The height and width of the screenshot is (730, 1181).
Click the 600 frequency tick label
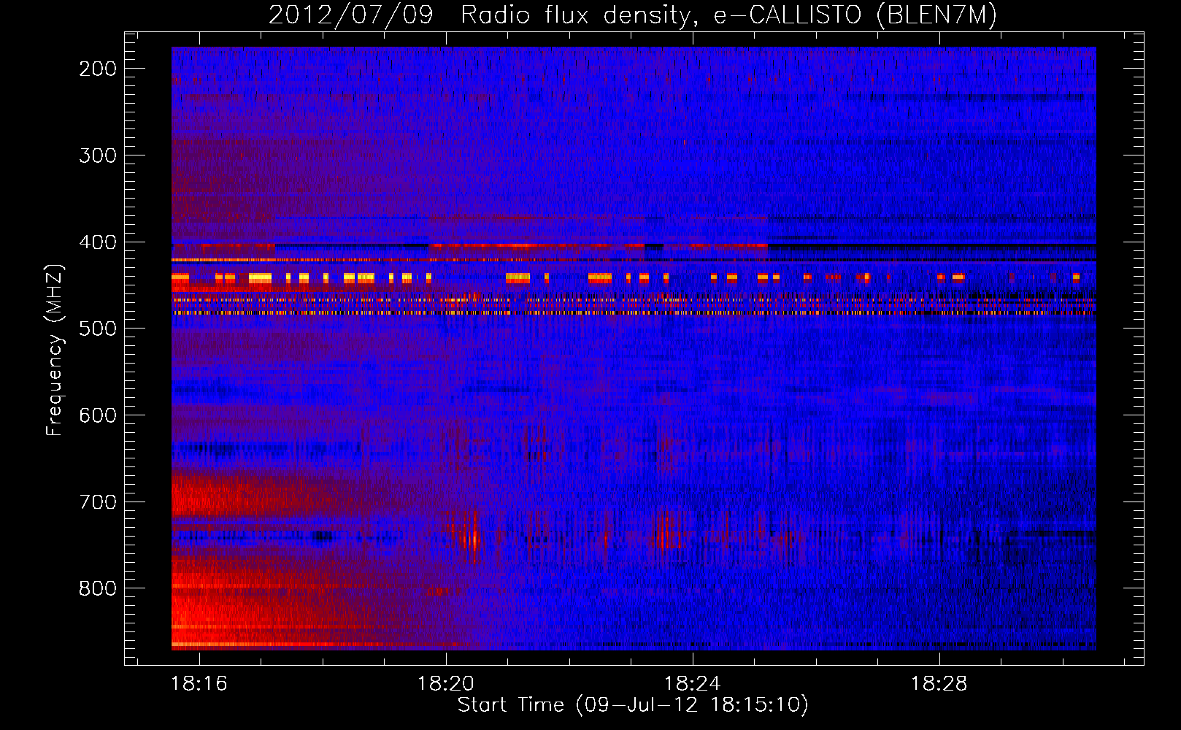98,415
